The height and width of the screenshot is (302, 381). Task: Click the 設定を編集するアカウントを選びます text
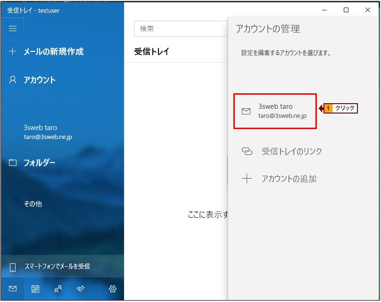[286, 53]
